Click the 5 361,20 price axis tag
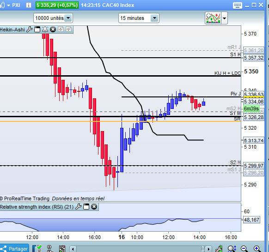 click(x=254, y=50)
